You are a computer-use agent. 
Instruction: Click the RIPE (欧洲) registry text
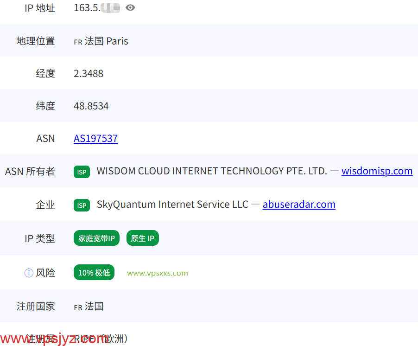100,339
